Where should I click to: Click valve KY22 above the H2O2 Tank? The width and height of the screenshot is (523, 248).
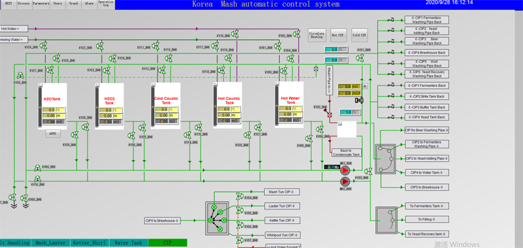(99, 46)
